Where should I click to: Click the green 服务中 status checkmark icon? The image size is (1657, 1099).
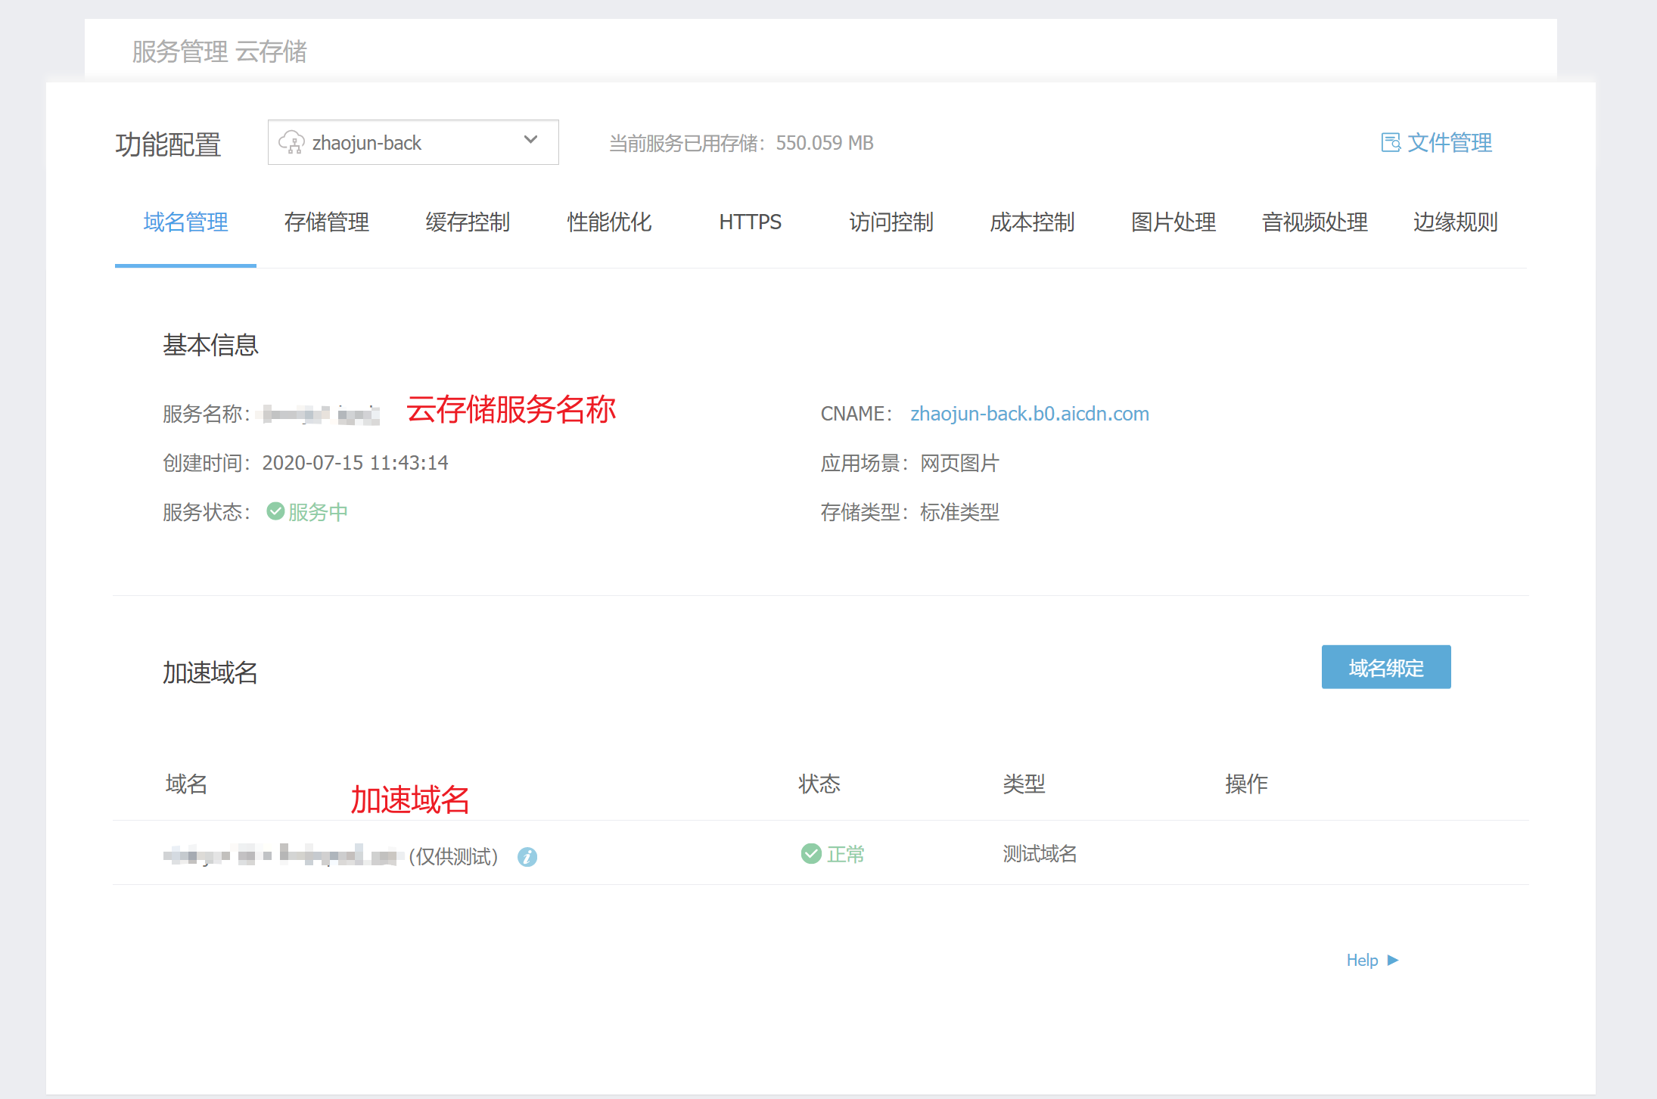(275, 512)
